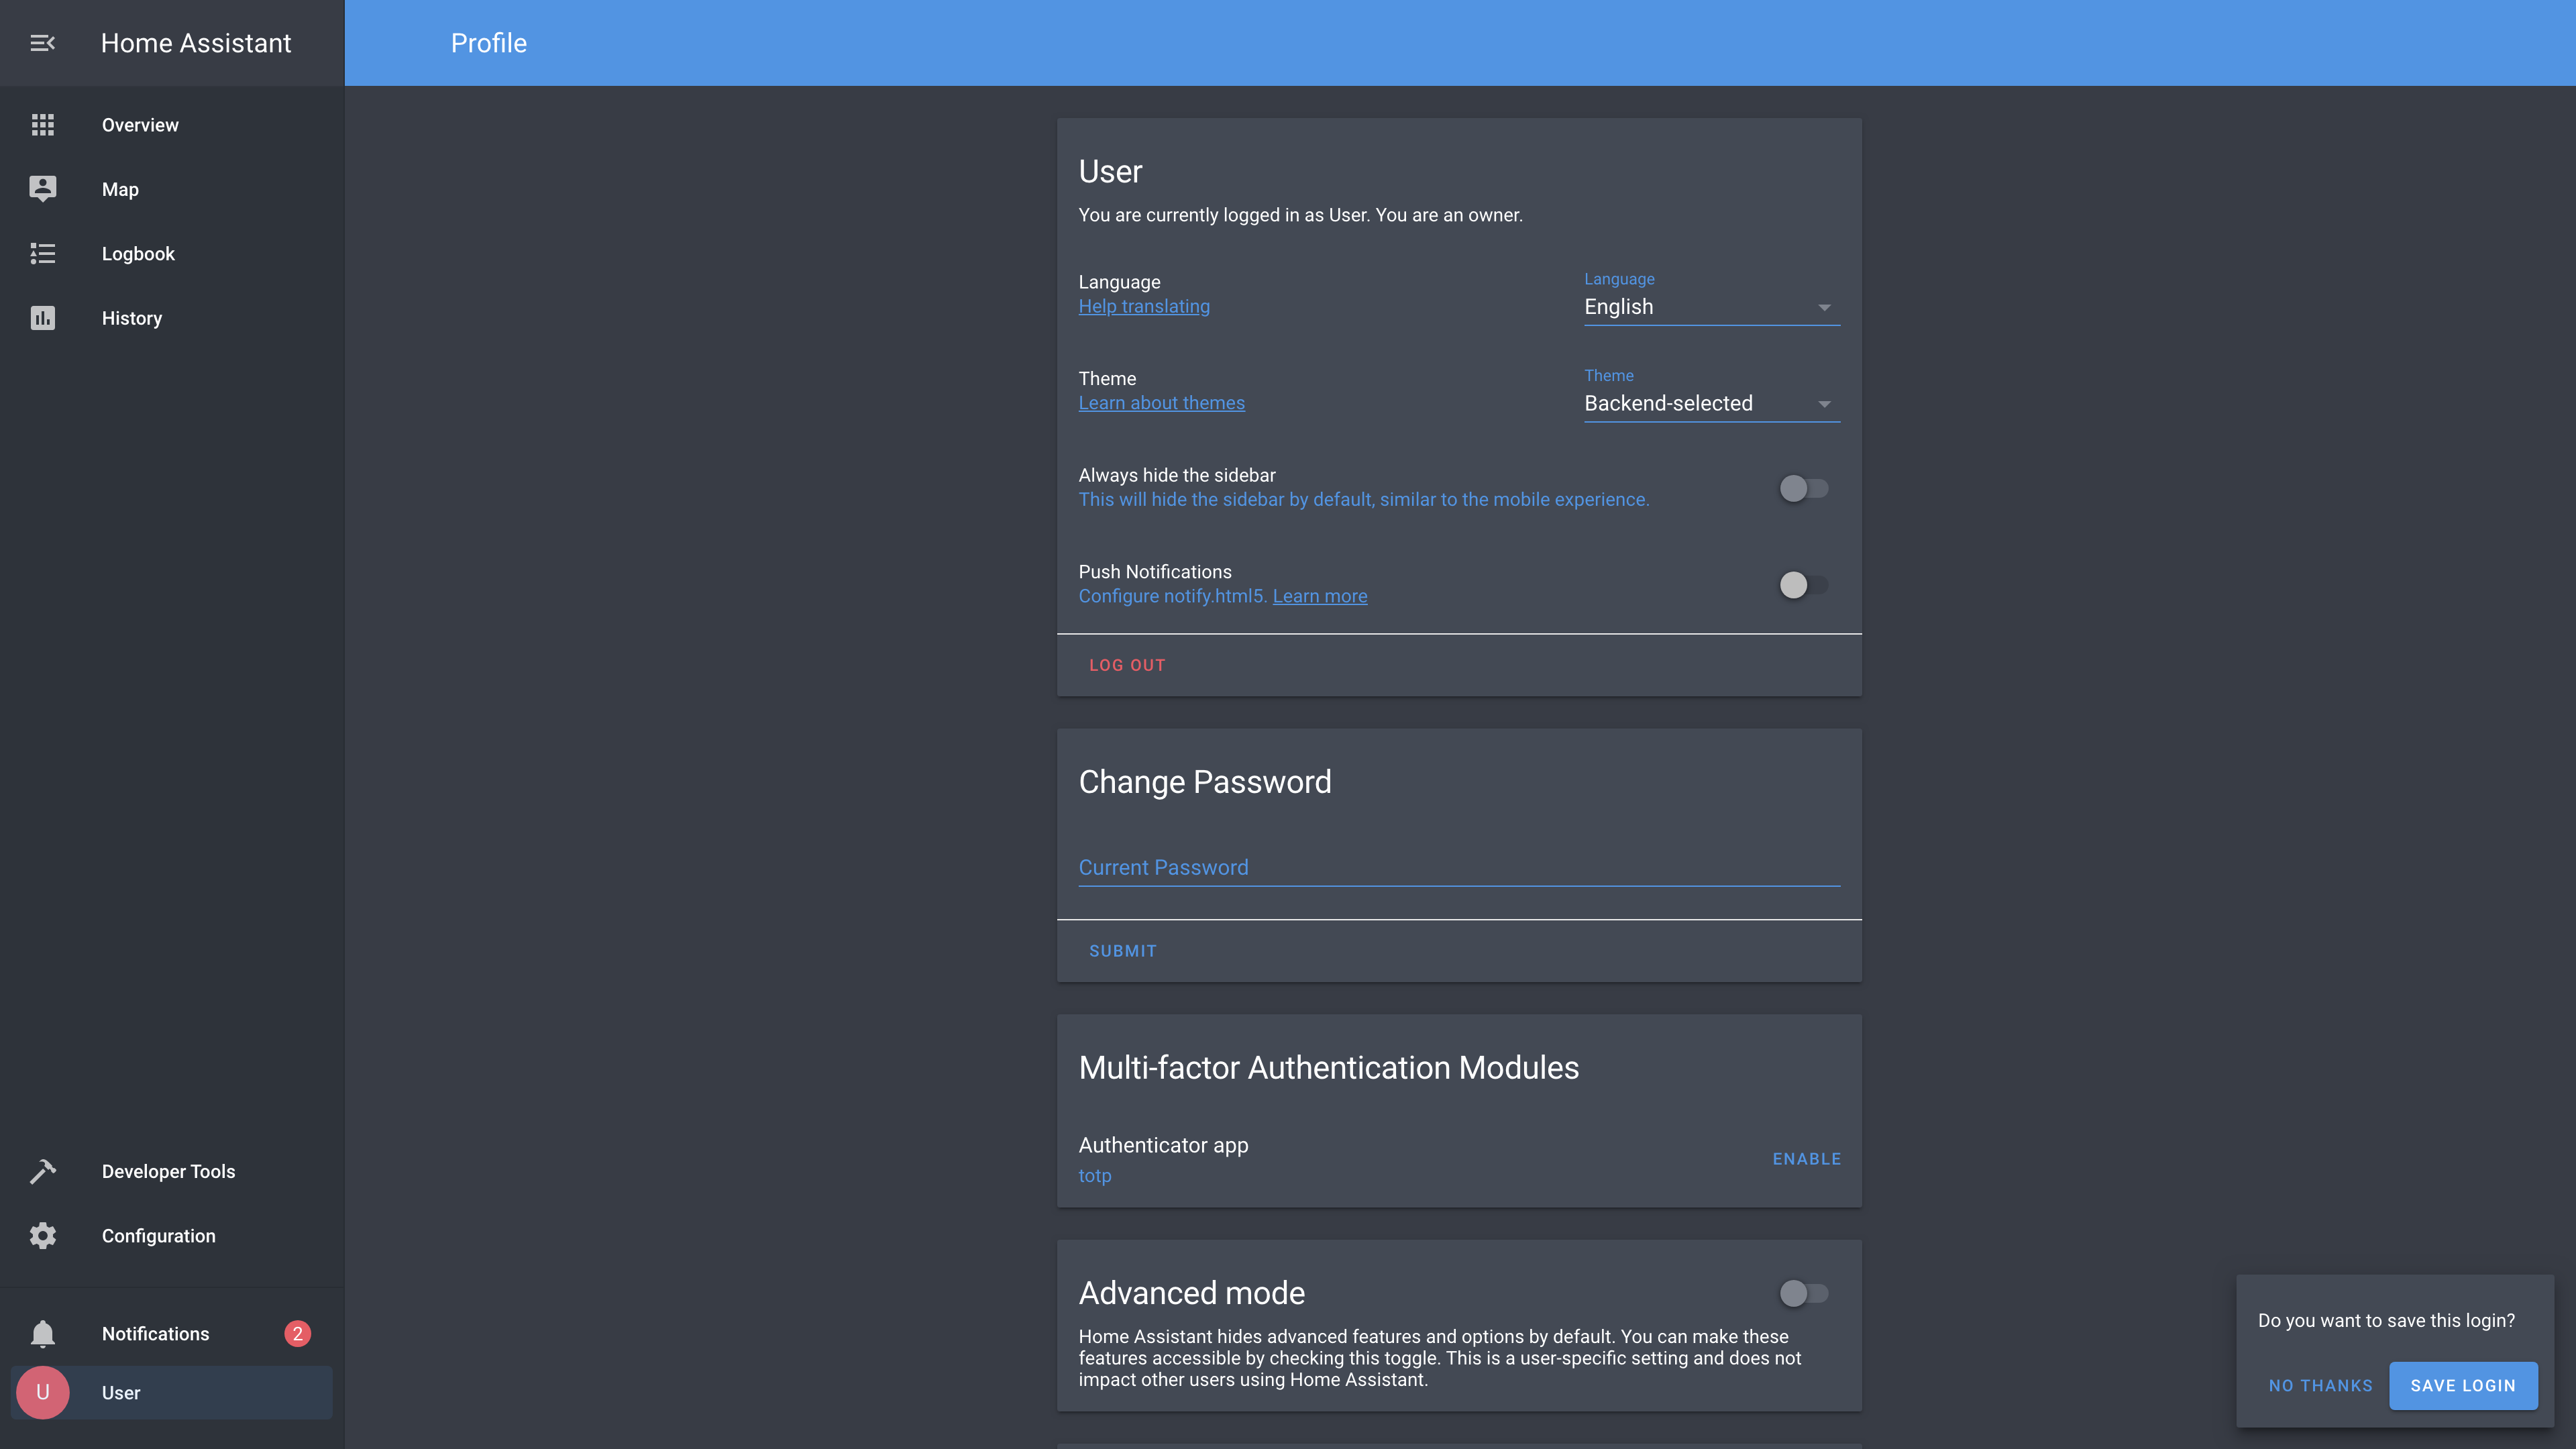Open Developer Tools hammer icon
The height and width of the screenshot is (1449, 2576).
[42, 1171]
